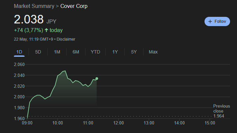Switch to the 5D time range tab

(38, 52)
